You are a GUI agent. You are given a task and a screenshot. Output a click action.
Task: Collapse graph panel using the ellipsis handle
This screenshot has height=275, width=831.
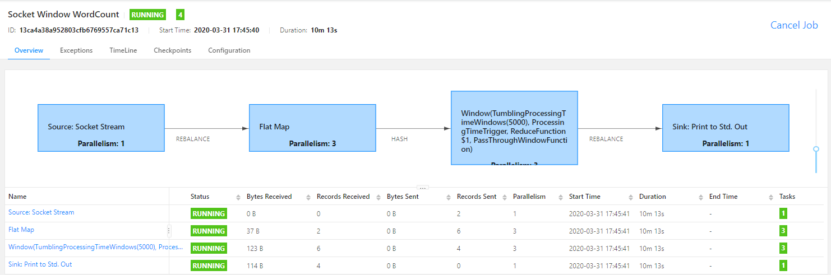pyautogui.click(x=423, y=188)
